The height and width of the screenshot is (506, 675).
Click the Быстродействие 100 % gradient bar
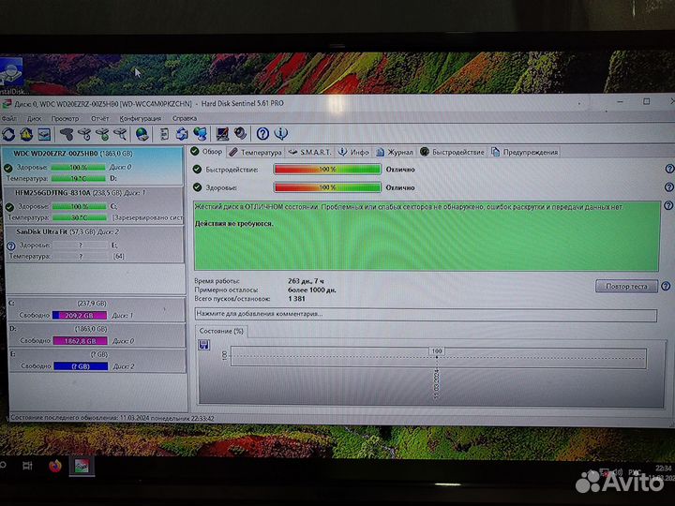[327, 169]
